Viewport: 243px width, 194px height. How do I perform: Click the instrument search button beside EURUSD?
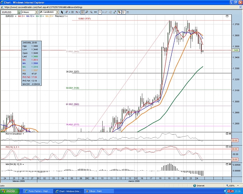click(x=19, y=12)
